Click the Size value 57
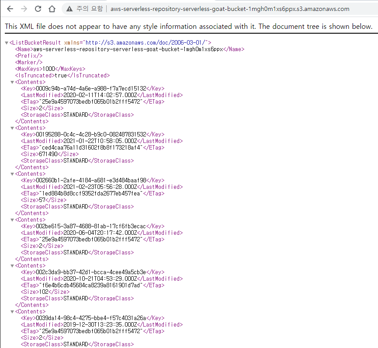The height and width of the screenshot is (348, 378). 42,200
